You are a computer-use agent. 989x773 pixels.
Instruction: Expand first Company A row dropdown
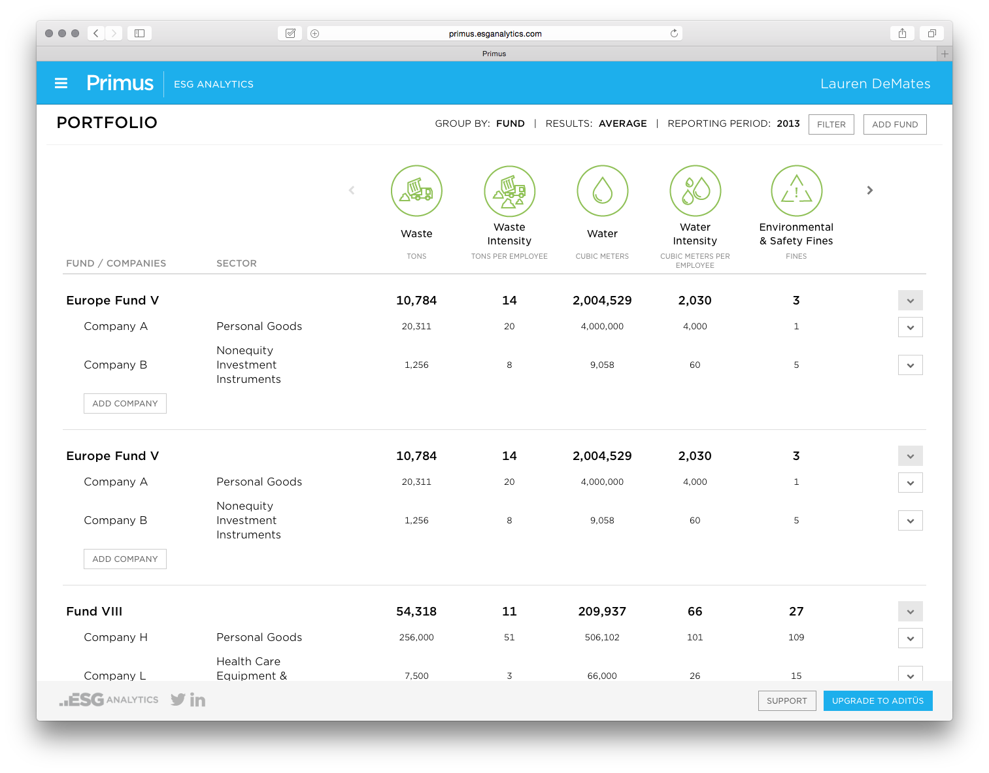(x=910, y=327)
